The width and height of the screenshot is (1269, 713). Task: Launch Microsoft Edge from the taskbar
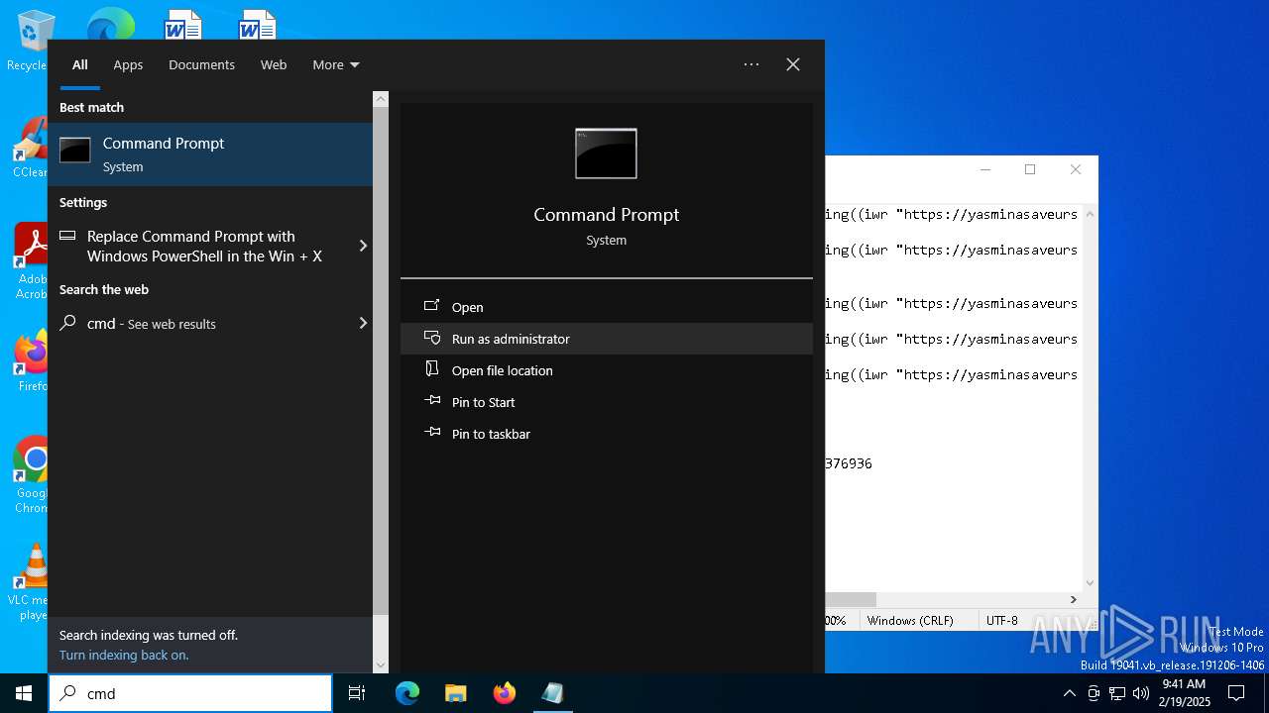(x=407, y=693)
